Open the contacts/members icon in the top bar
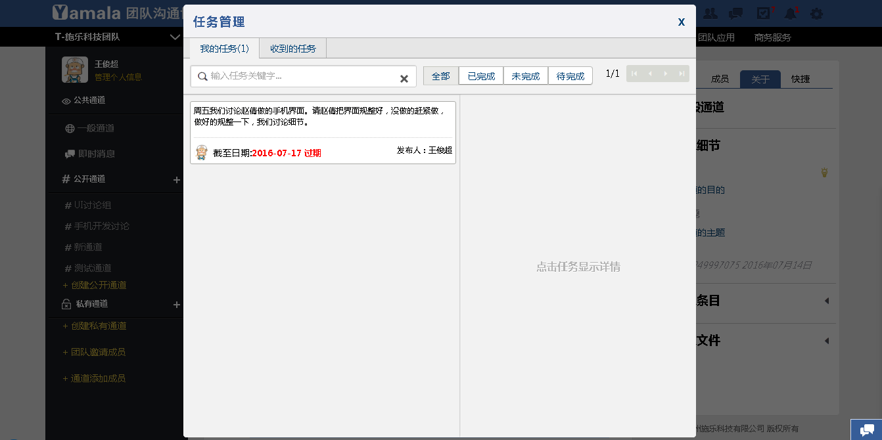 pos(710,13)
